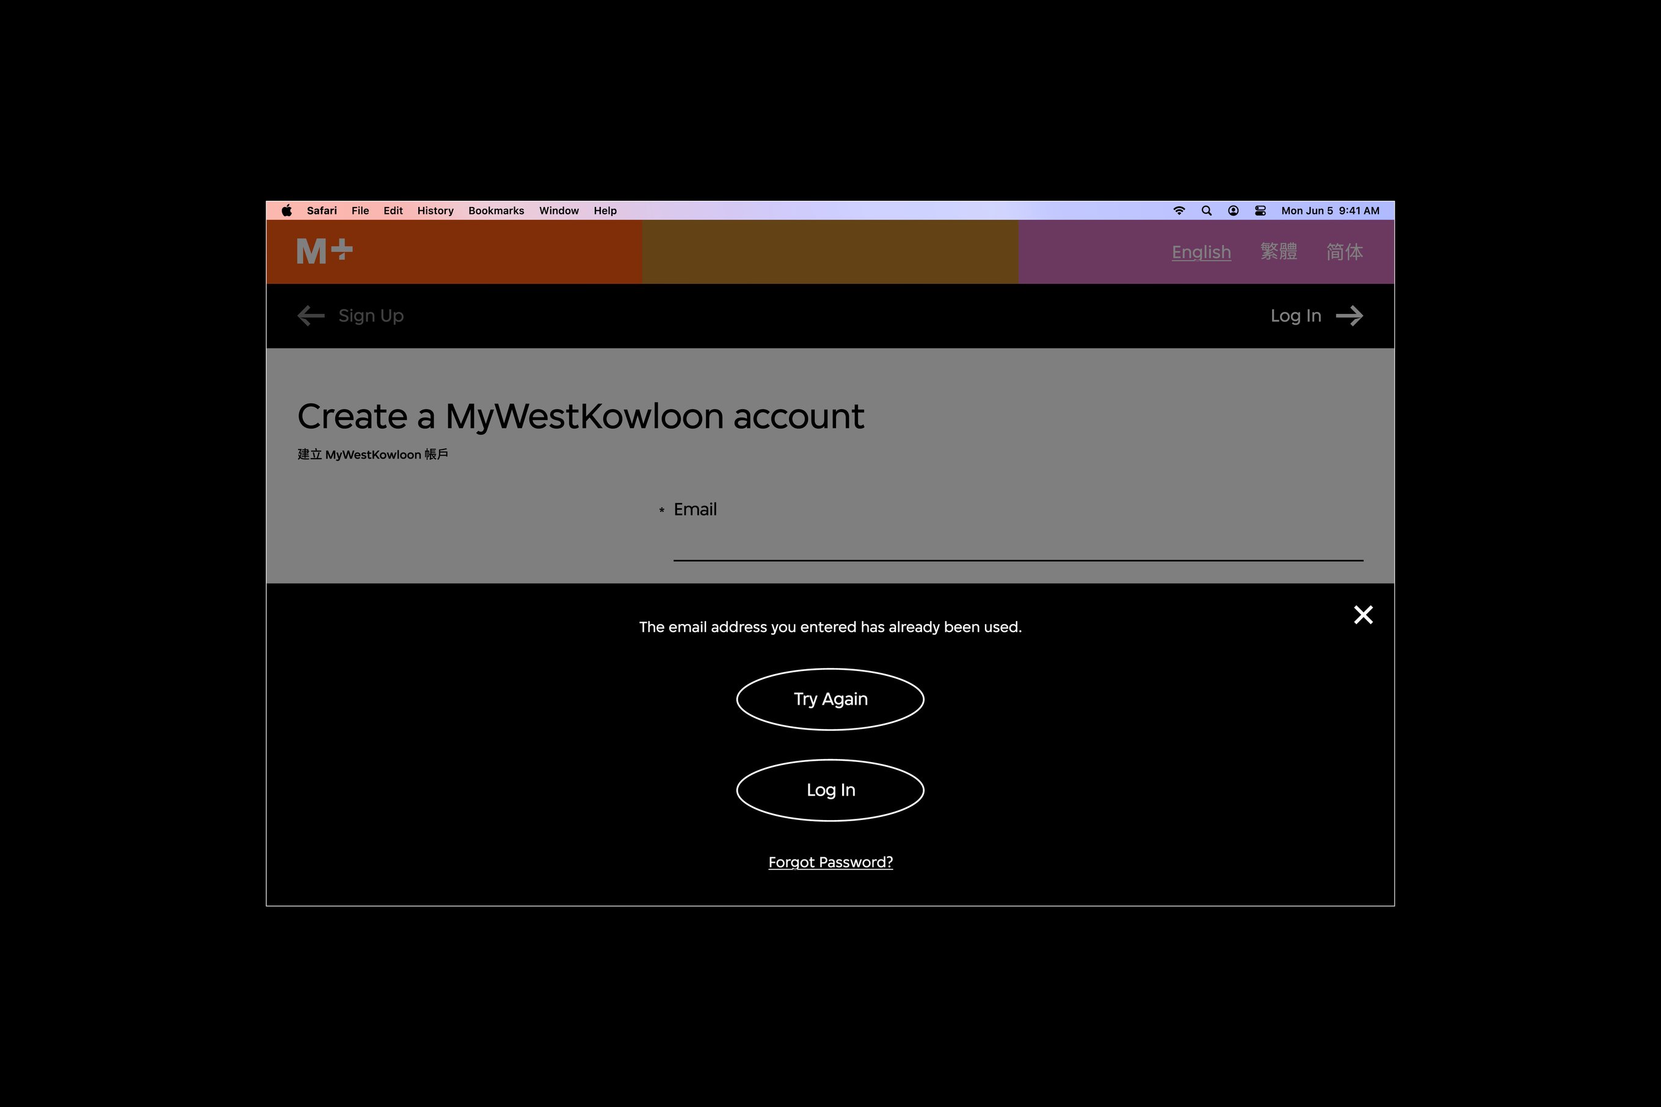The height and width of the screenshot is (1107, 1661).
Task: Click the user account menu bar icon
Action: click(x=1233, y=211)
